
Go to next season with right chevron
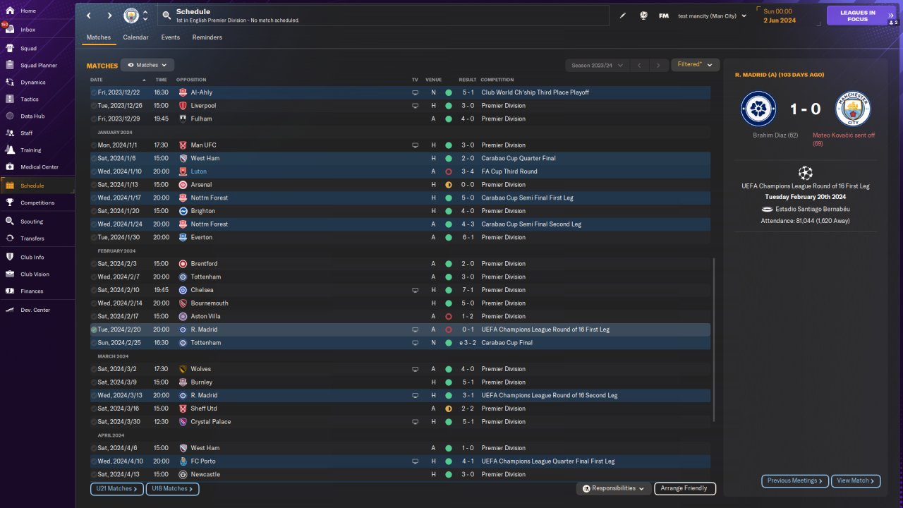pos(658,66)
